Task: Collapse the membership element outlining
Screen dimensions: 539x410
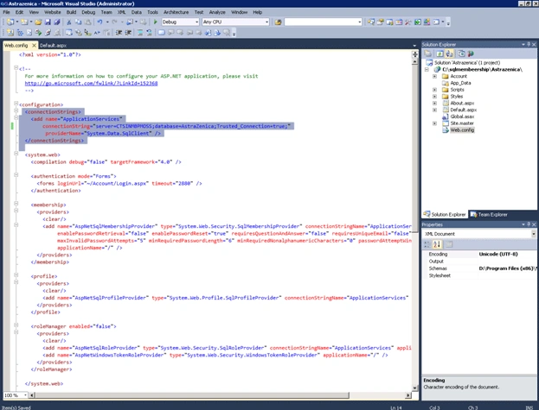Action: (16, 204)
